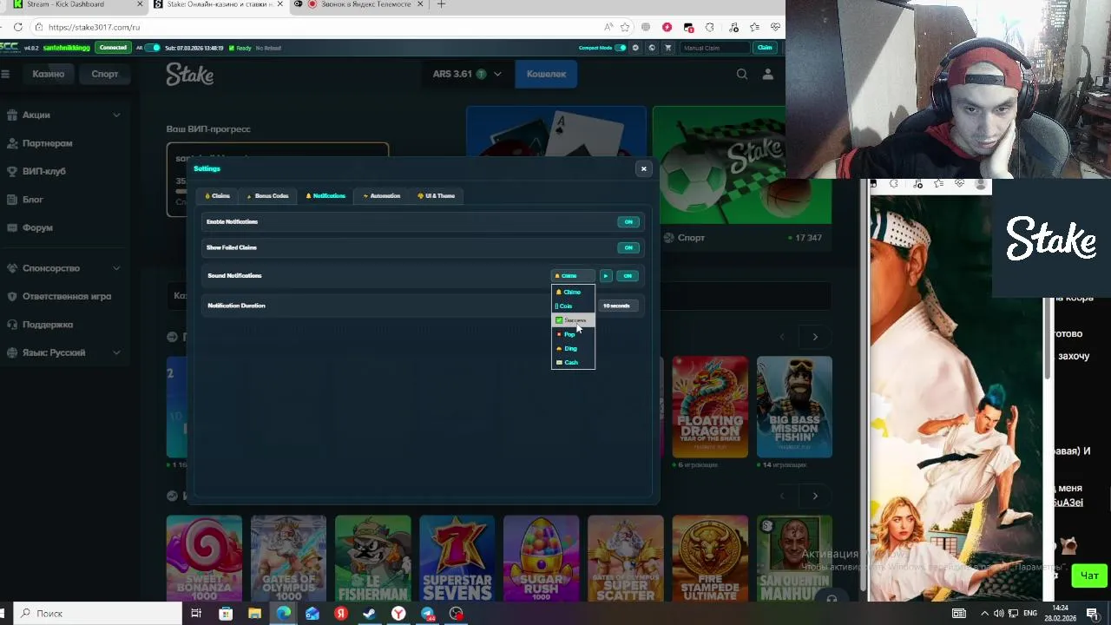This screenshot has width=1111, height=625.
Task: Open Sweet Bonanza 1000 game thumbnail
Action: 204,558
